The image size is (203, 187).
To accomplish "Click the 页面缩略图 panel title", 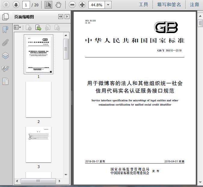I will 24,17.
